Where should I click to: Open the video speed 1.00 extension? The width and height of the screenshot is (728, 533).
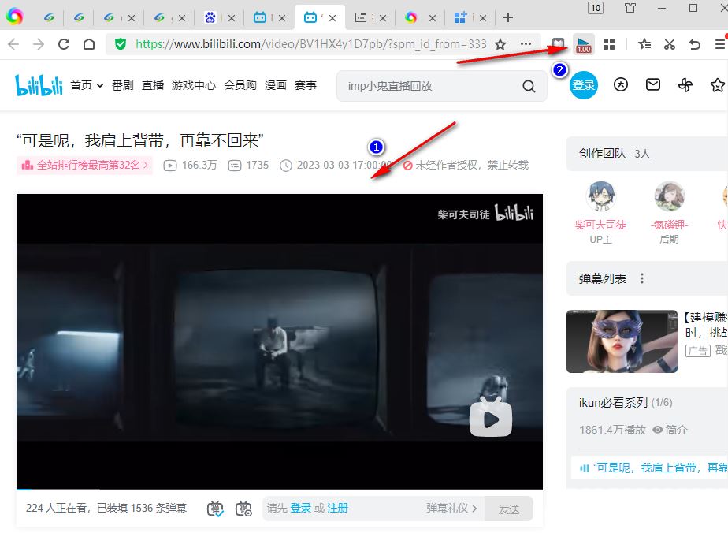[x=584, y=45]
